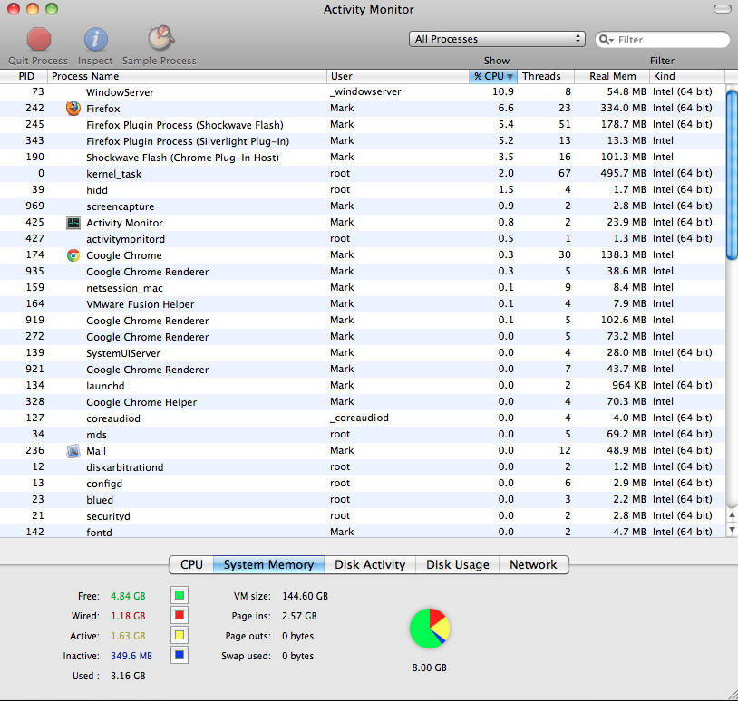Click the 334.0 MB Real Mem value
Viewport: 738px width, 701px height.
(x=623, y=108)
